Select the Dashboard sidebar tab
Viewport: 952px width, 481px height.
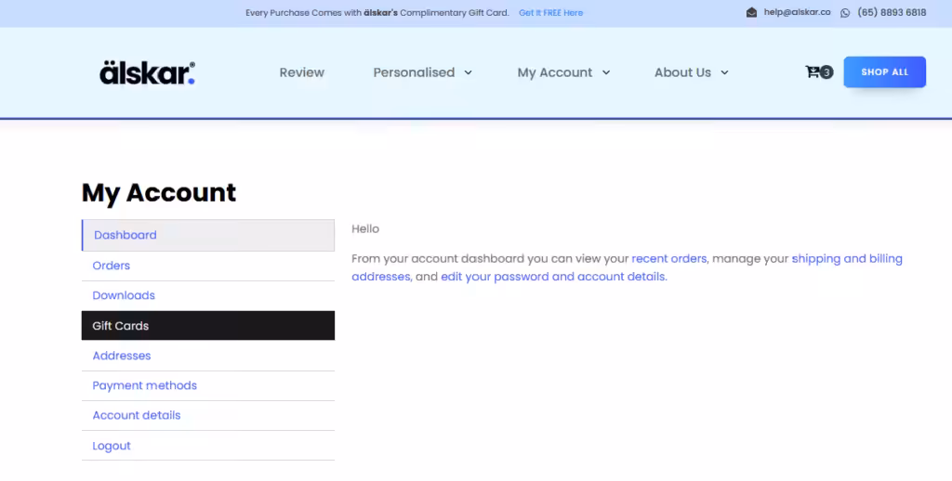point(126,235)
